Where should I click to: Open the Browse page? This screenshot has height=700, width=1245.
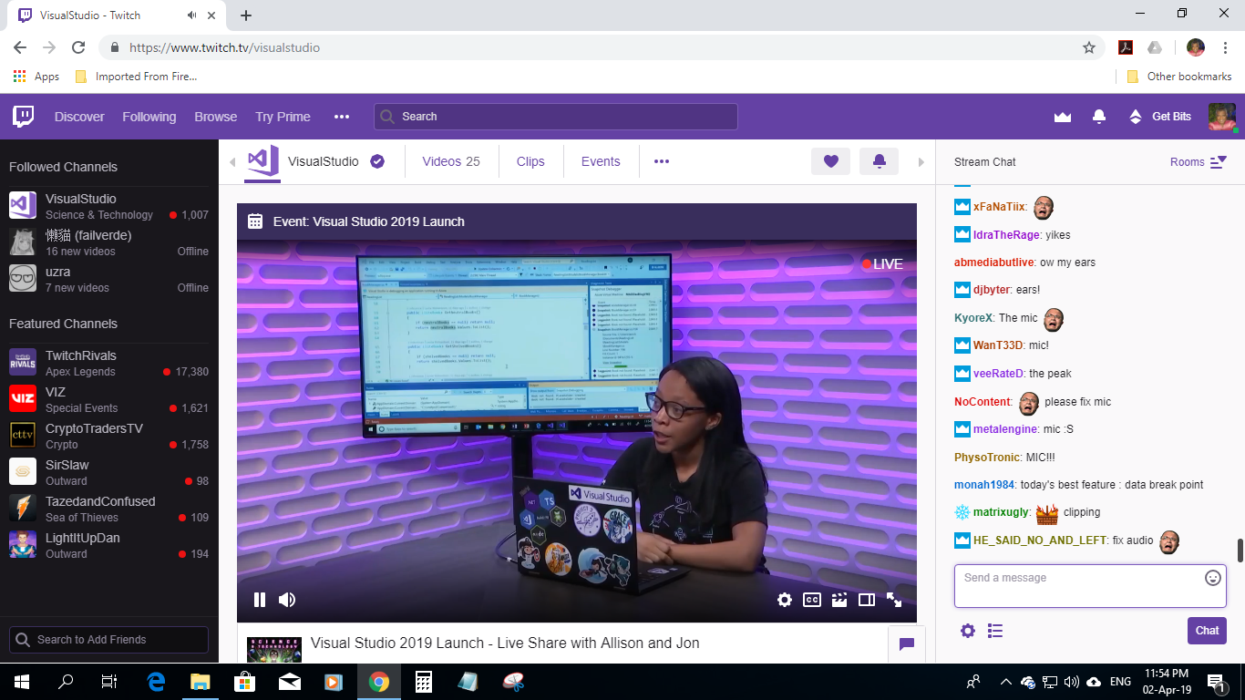[216, 117]
